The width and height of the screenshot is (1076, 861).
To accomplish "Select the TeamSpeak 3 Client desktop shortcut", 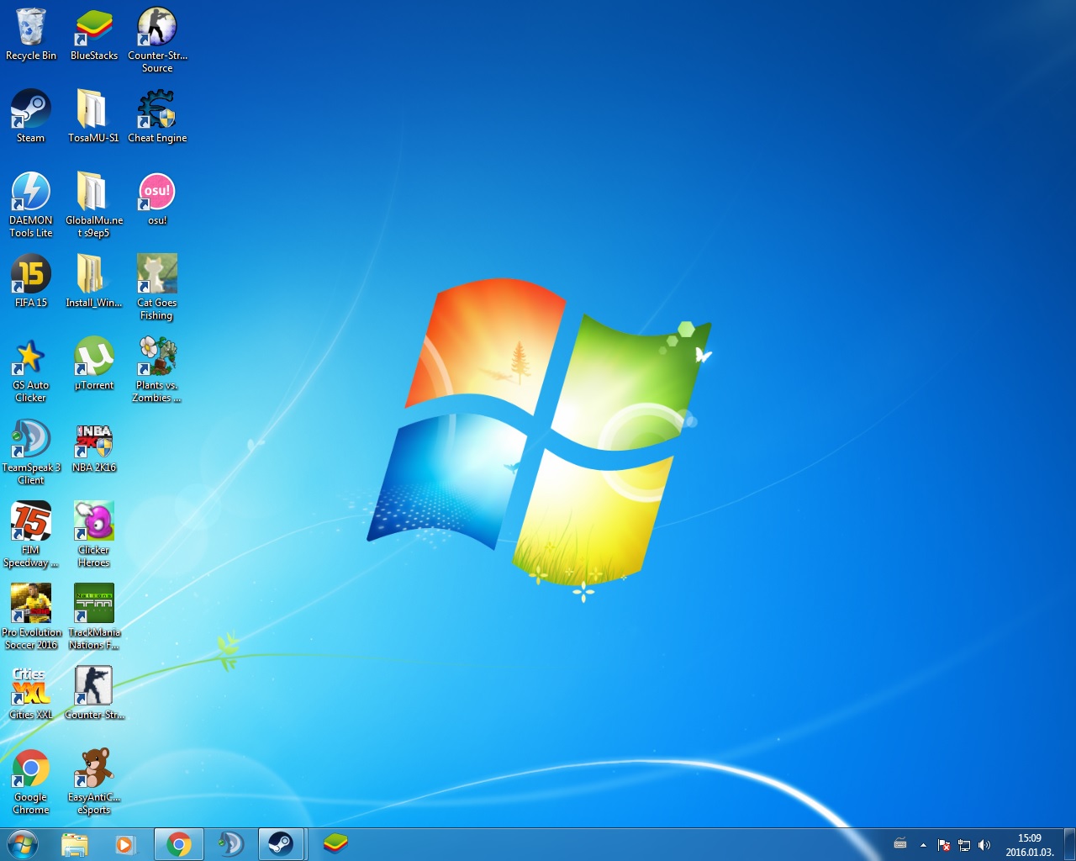I will 31,453.
